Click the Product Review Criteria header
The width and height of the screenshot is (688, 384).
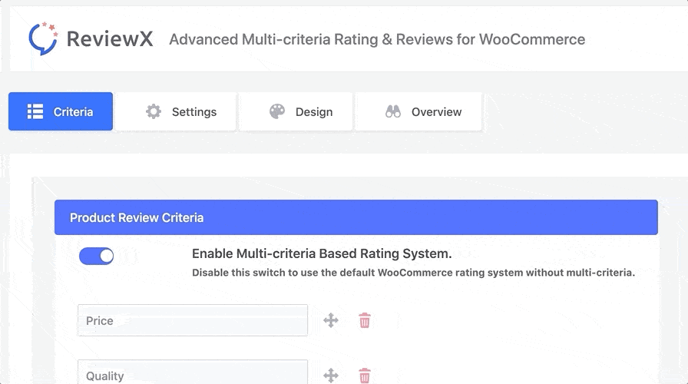tap(356, 217)
